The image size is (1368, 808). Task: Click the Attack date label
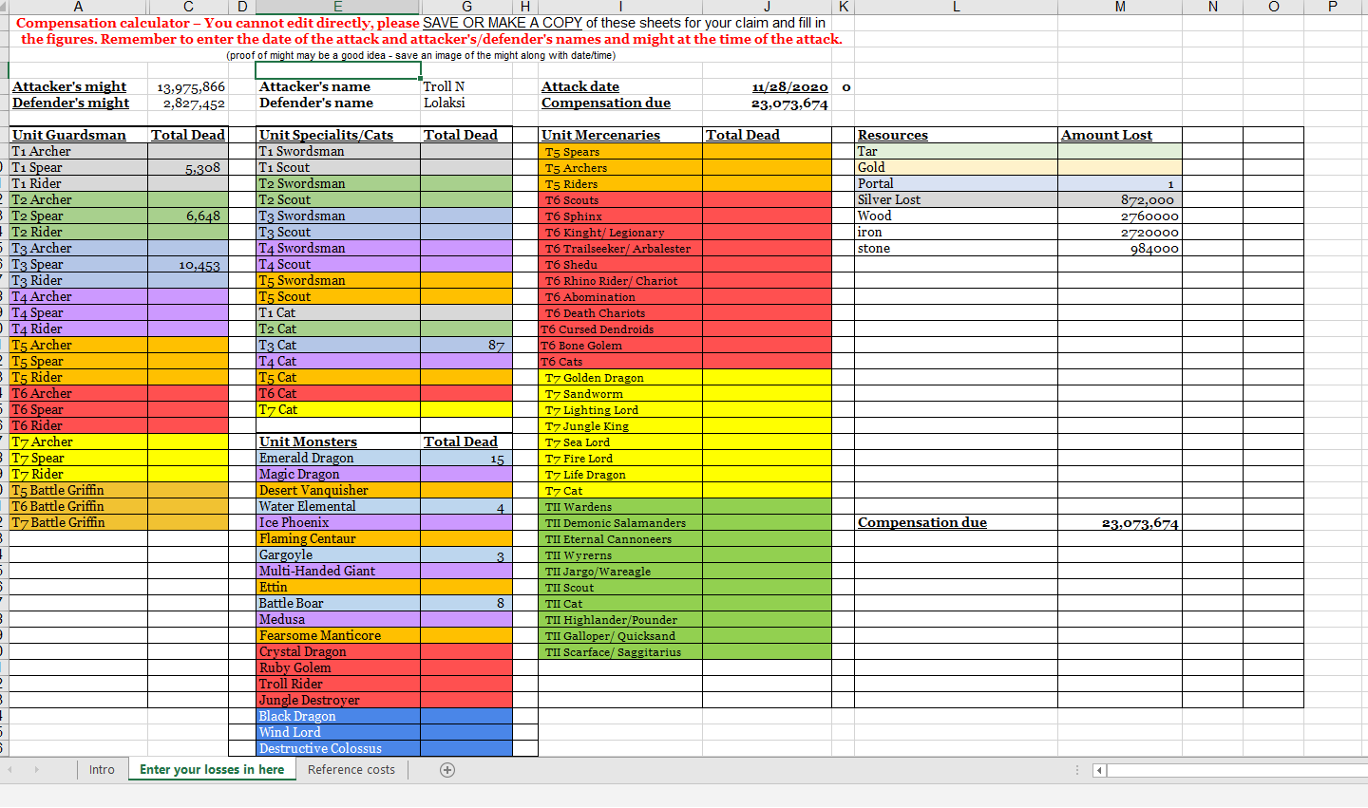(580, 87)
